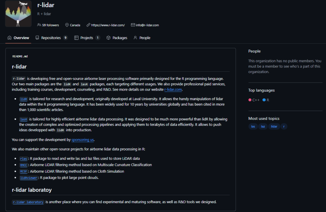Click the table icon on Projects tab
Viewport: 326px width, 212px height.
point(76,38)
